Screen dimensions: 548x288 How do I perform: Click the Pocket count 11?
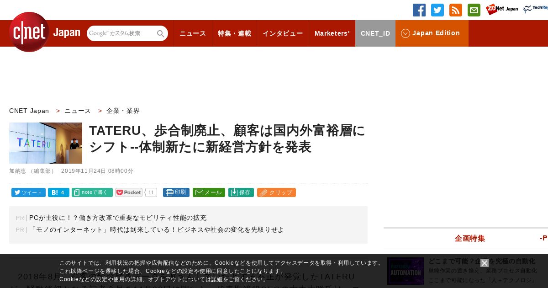[151, 192]
